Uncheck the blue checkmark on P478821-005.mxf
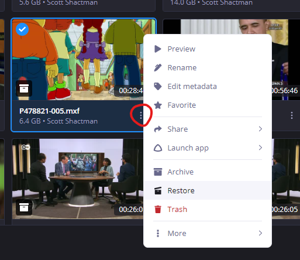This screenshot has width=300, height=260. [x=22, y=29]
